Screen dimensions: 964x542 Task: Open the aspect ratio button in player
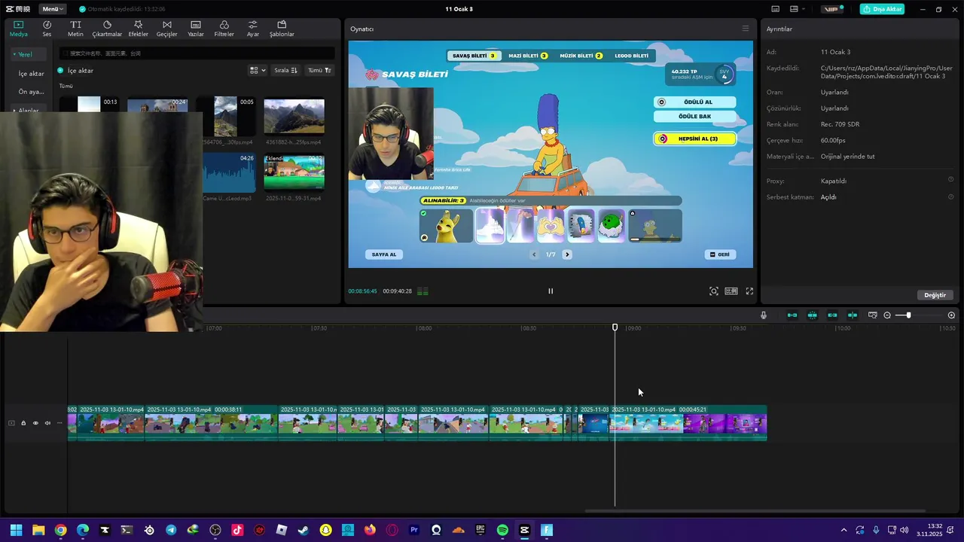coord(731,291)
